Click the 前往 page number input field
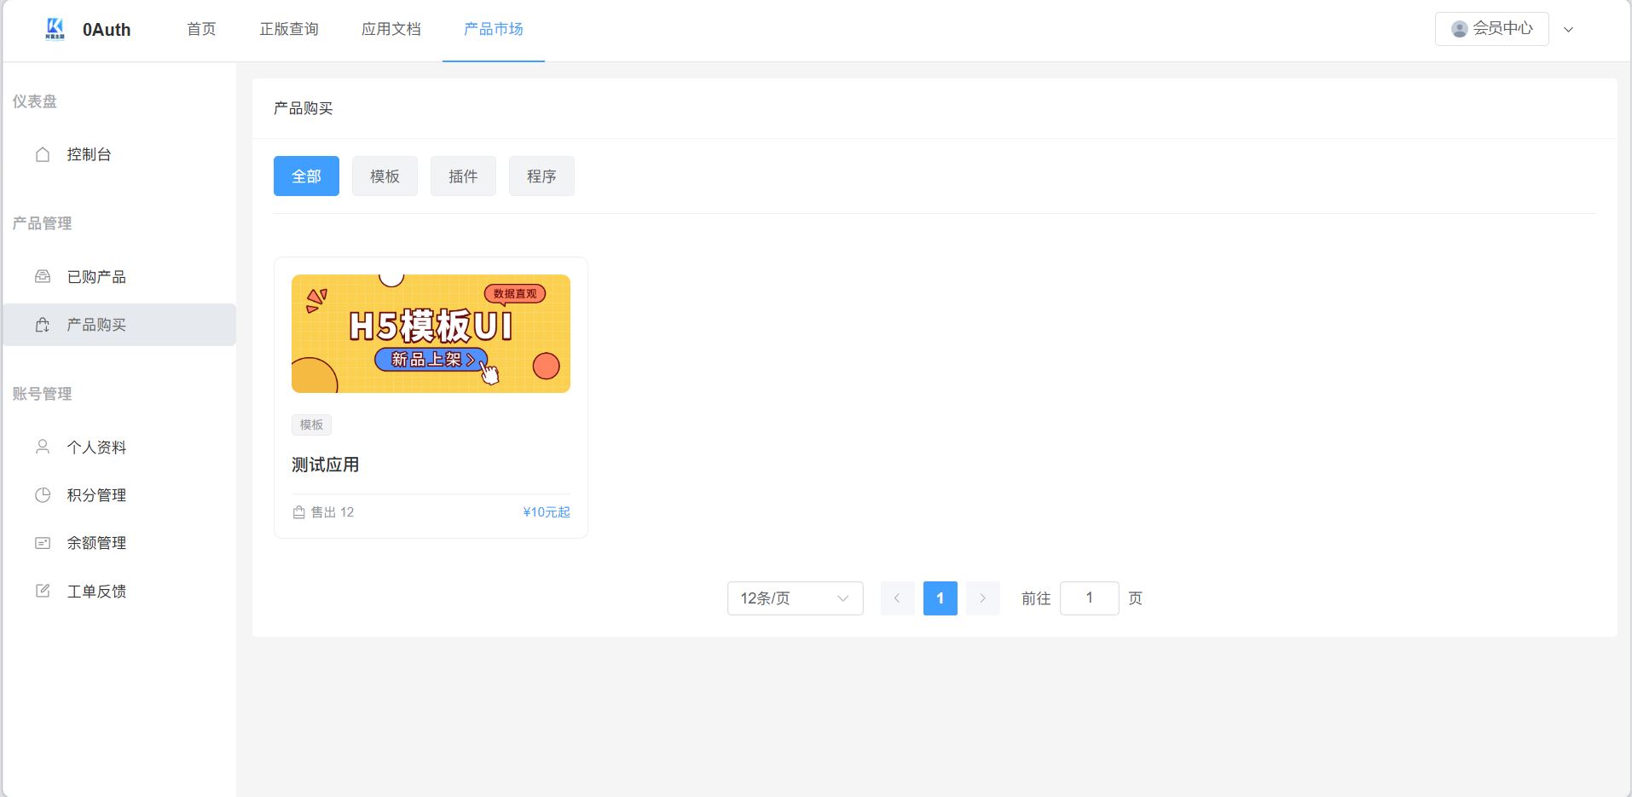The width and height of the screenshot is (1632, 797). pos(1089,598)
